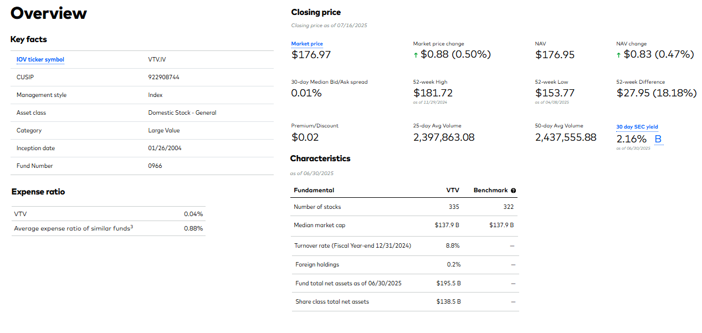Select the Number of stocks row label

[x=317, y=207]
